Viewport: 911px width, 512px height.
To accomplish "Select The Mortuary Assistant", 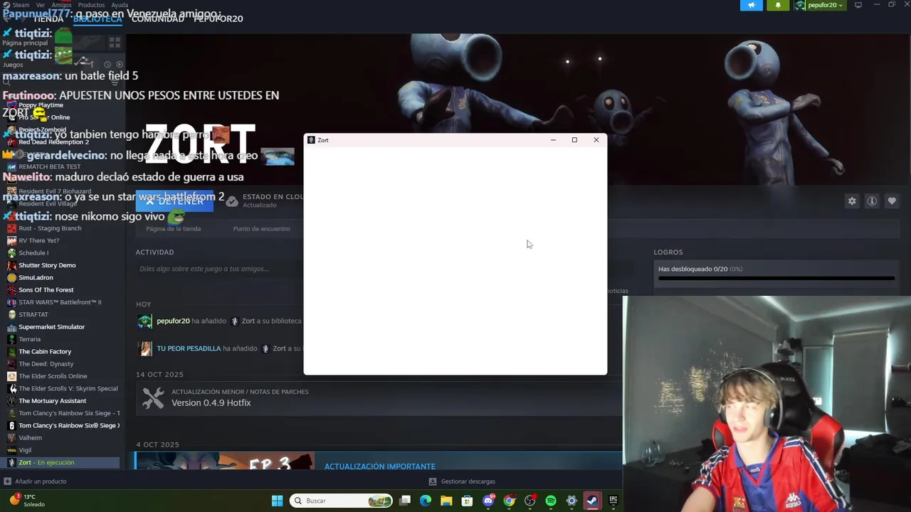I will [x=52, y=400].
